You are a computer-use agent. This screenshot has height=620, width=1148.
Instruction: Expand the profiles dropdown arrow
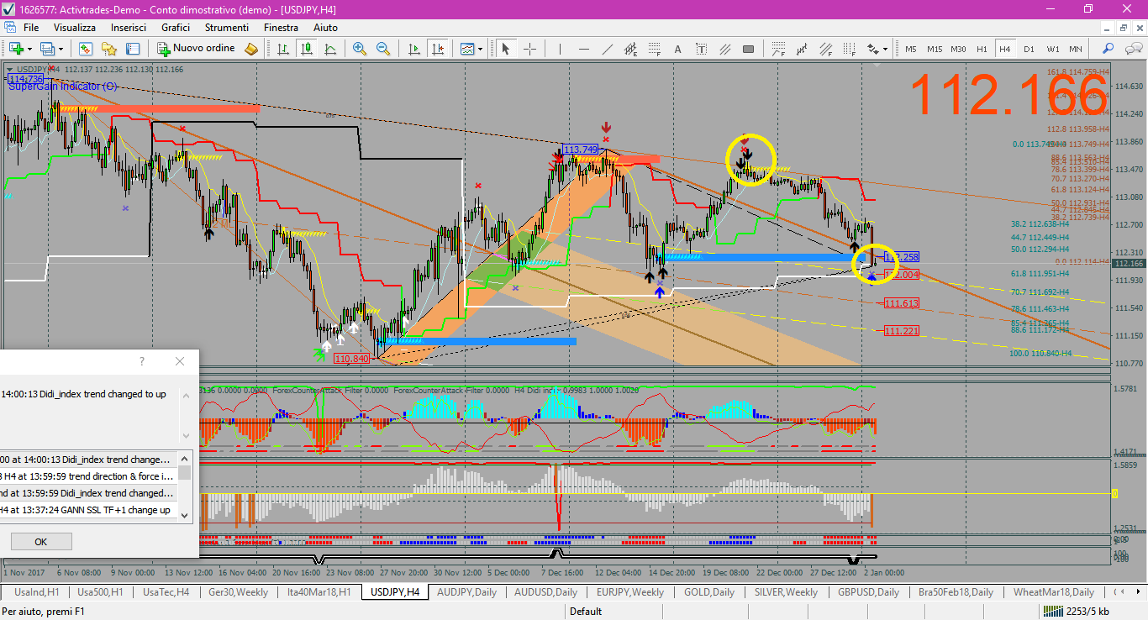tap(61, 49)
